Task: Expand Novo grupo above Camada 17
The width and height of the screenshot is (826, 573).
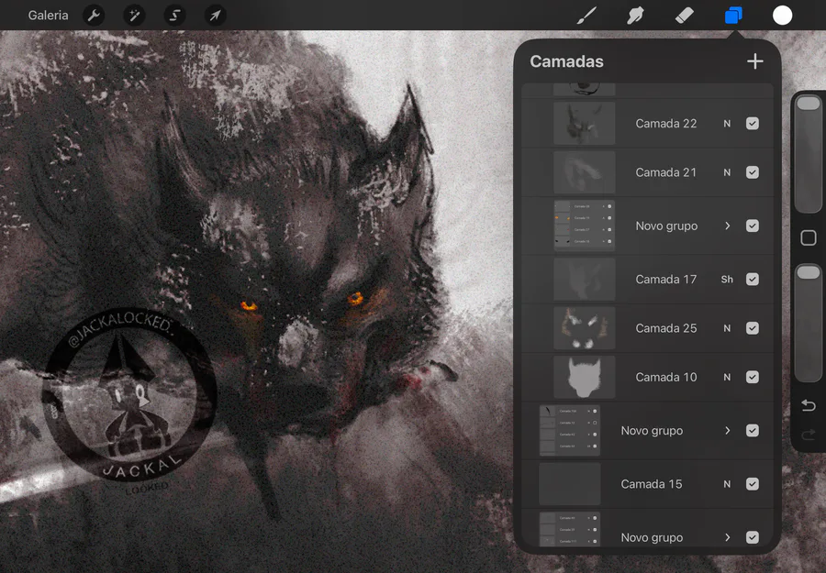Action: point(727,226)
